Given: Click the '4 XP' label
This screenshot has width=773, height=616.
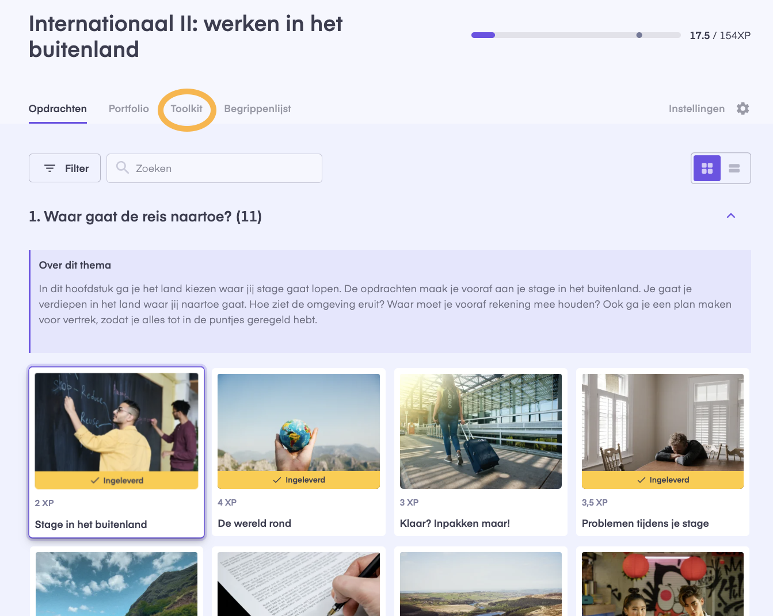Looking at the screenshot, I should coord(227,503).
